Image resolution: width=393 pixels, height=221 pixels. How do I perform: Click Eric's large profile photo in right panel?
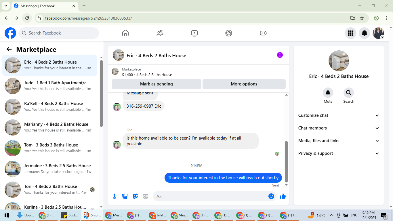click(x=339, y=61)
